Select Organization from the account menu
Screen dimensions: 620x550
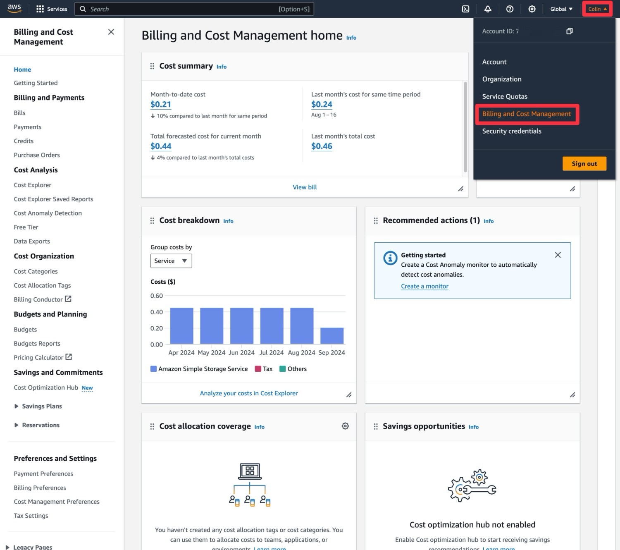tap(502, 79)
